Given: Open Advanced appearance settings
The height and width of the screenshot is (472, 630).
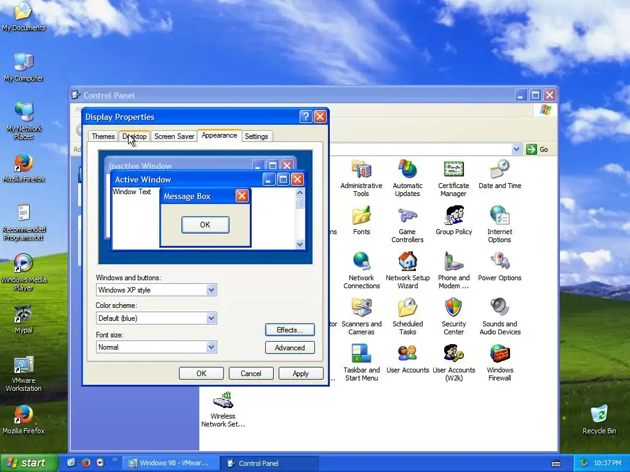Looking at the screenshot, I should (x=290, y=348).
